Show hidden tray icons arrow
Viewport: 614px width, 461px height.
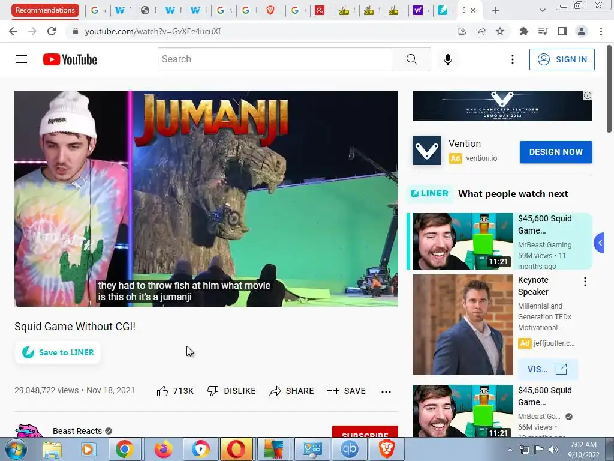pyautogui.click(x=510, y=450)
